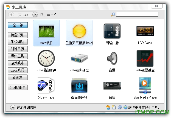
Task: Switch to the 游戏娱乐 category
Action: tap(18, 63)
